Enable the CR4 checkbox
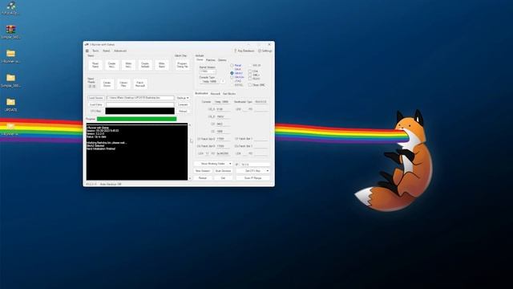 [x=250, y=71]
